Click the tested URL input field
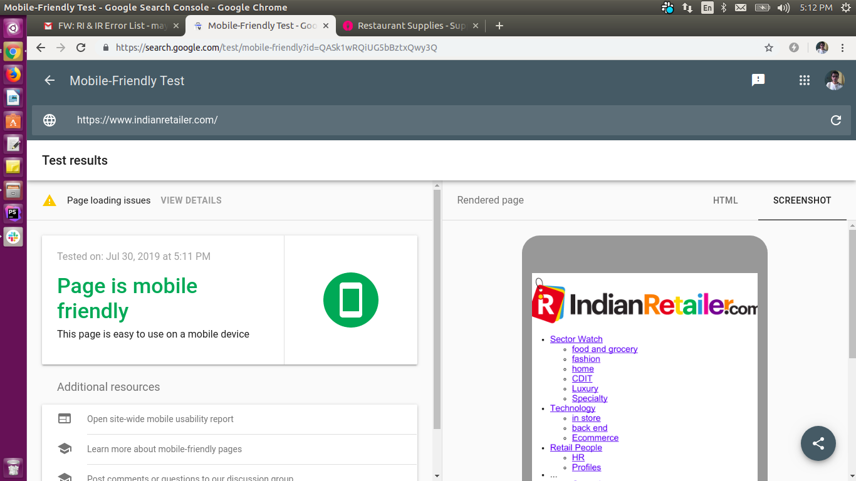The width and height of the screenshot is (856, 481). tap(439, 120)
